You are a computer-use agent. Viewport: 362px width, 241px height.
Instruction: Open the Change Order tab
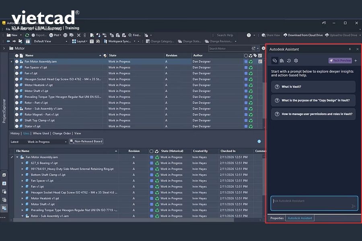[62, 133]
